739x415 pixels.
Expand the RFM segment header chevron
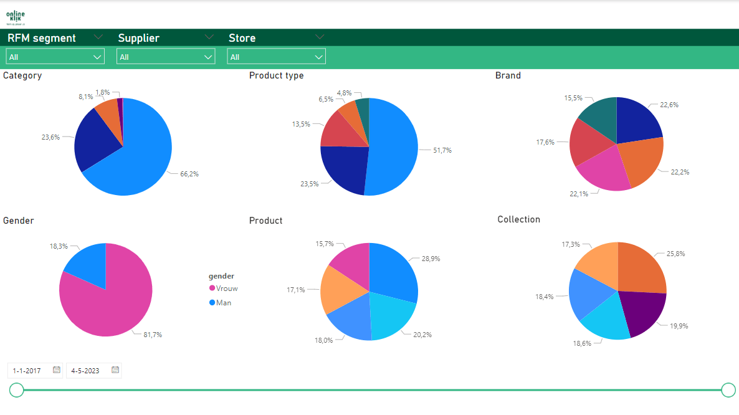point(98,37)
